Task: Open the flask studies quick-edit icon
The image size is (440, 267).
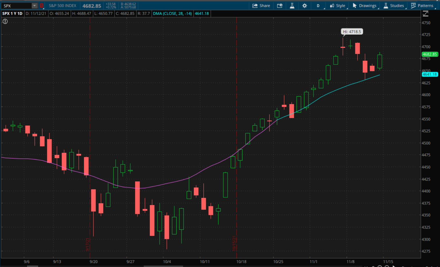Action: [292, 6]
